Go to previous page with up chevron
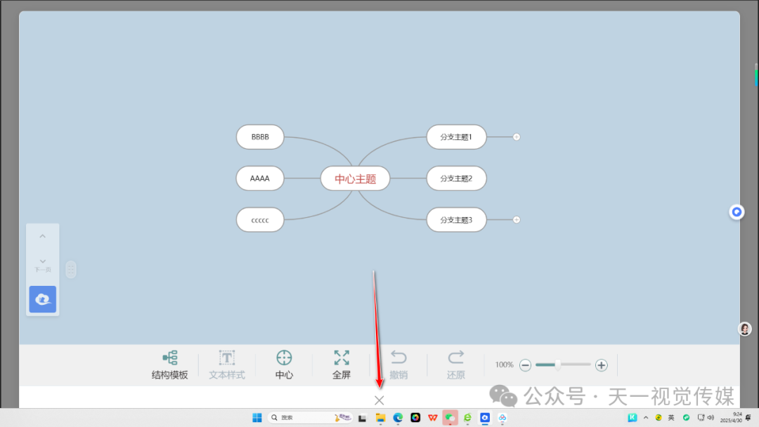Screen dimensions: 759x427 tap(43, 237)
